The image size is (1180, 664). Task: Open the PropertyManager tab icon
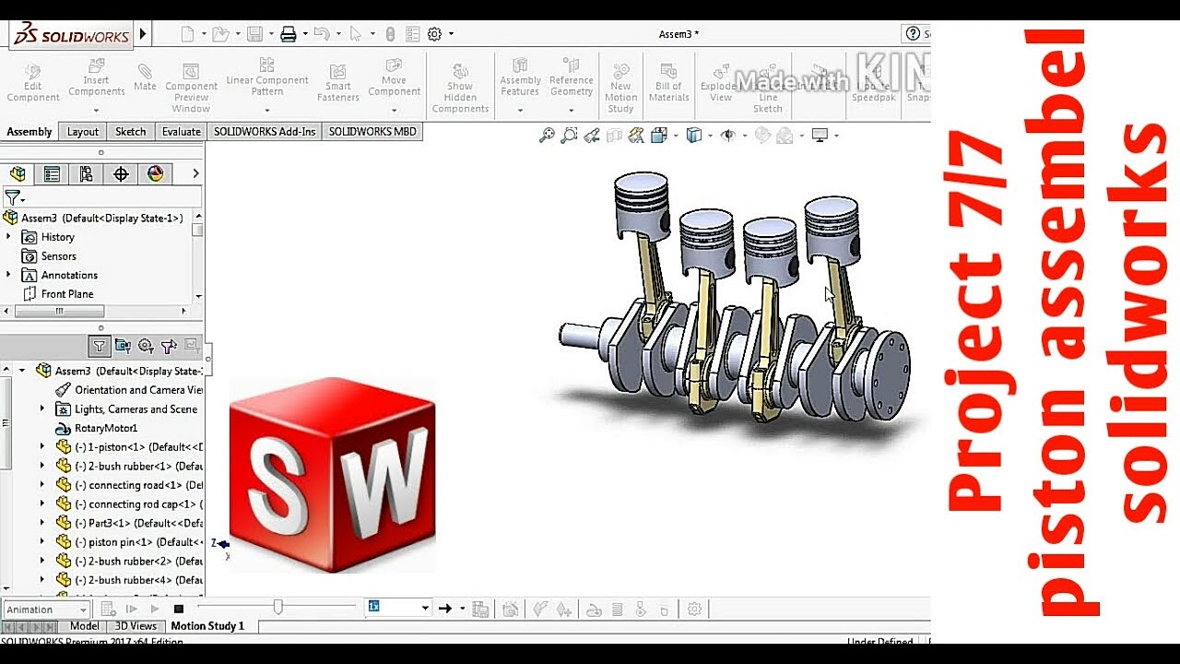click(52, 173)
